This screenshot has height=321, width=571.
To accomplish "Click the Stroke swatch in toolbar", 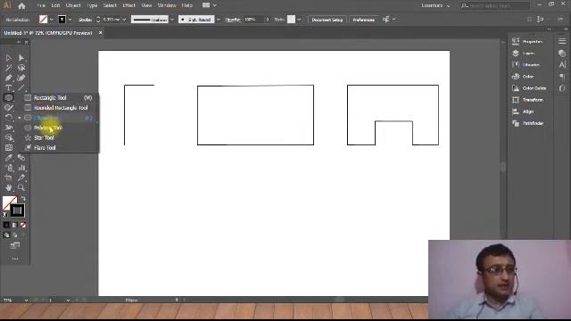I will point(17,210).
